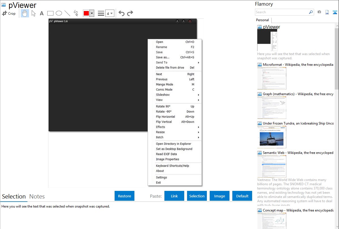Select the text annotation tool
Viewport: 339px width, 229px height.
(42, 13)
